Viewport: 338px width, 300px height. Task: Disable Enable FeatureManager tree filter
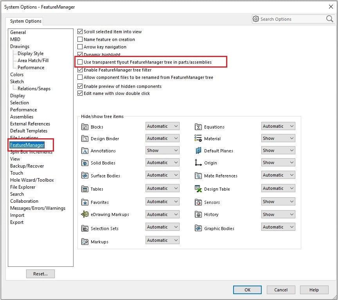[x=80, y=70]
